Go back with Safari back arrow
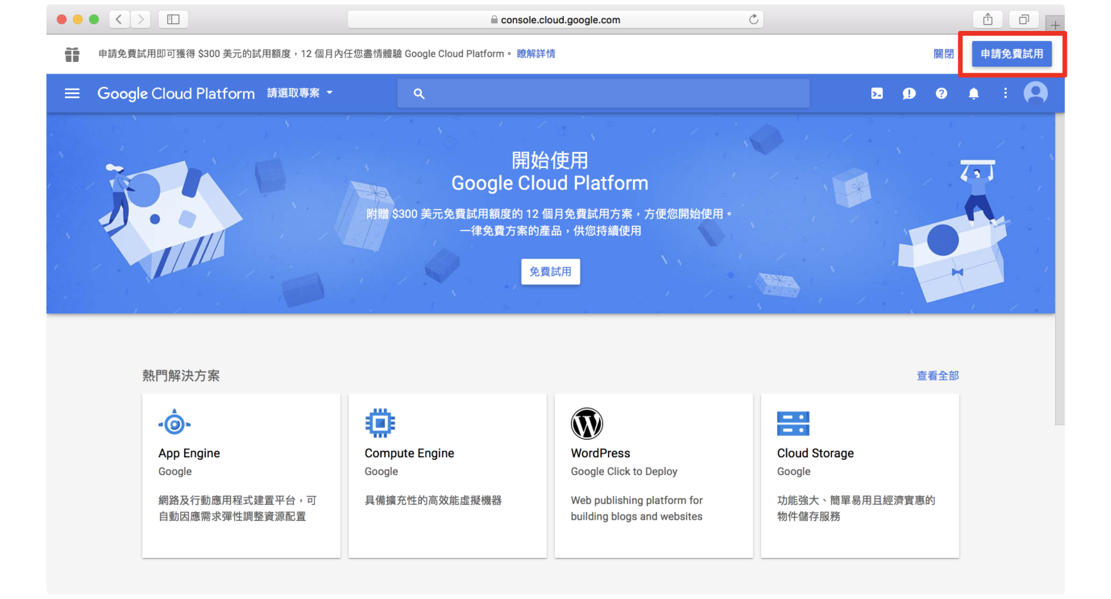1111x599 pixels. click(119, 20)
